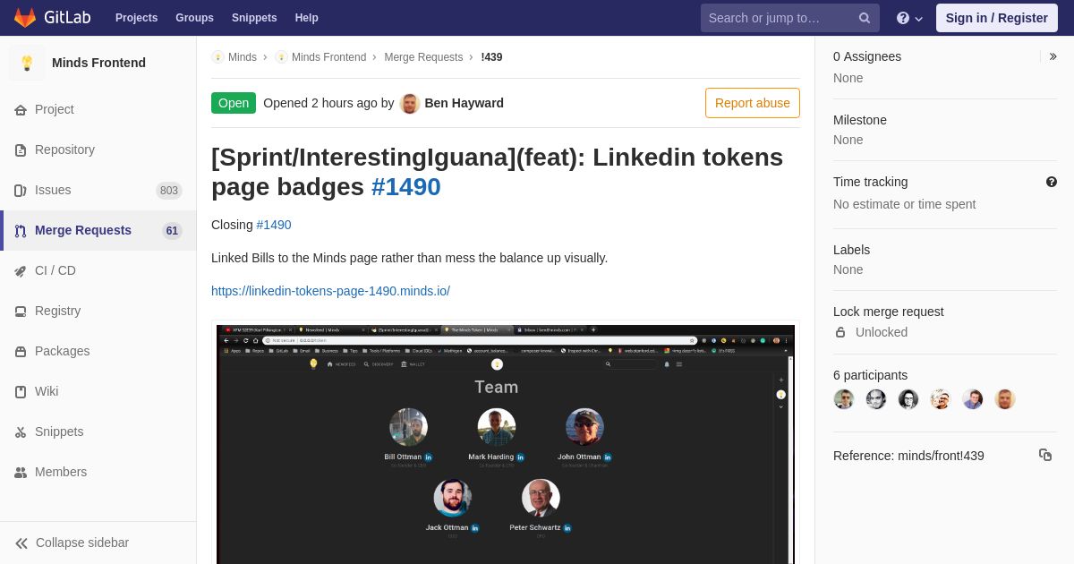Collapse sidebar at bottom left
This screenshot has height=564, width=1074.
pos(72,543)
